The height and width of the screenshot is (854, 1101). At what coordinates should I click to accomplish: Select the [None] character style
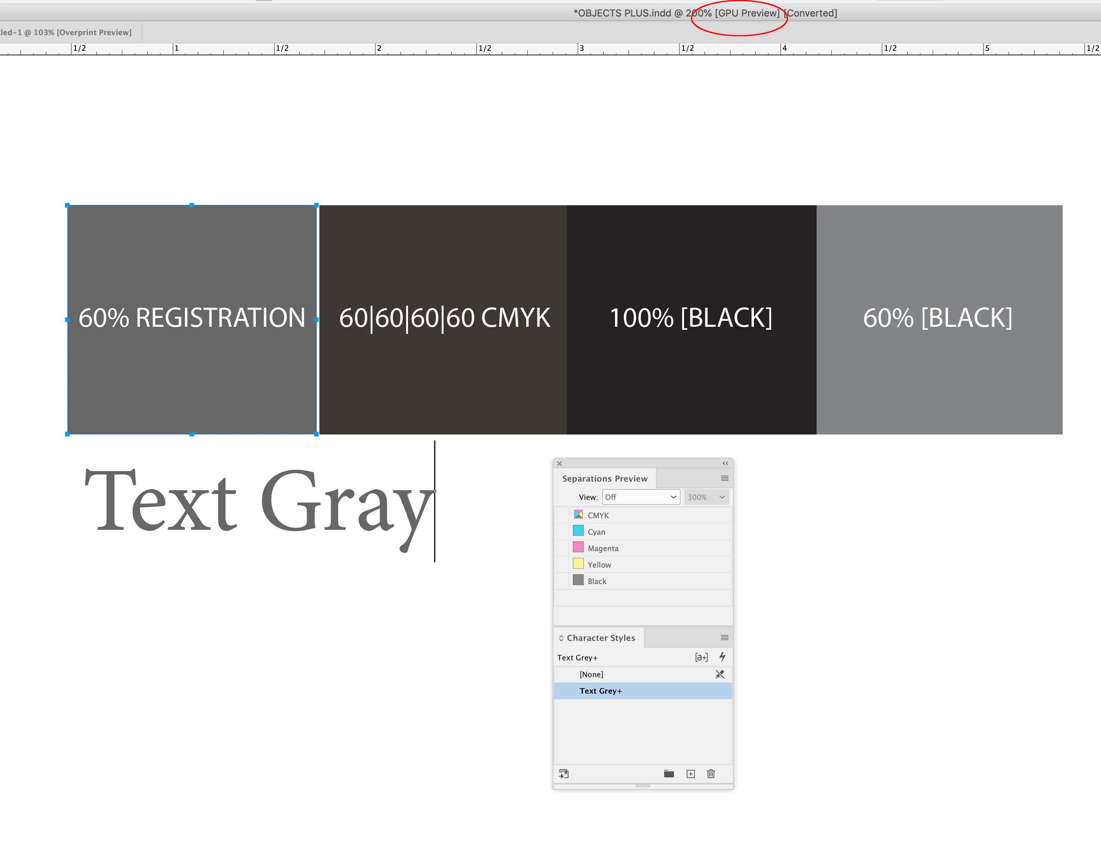click(x=591, y=675)
